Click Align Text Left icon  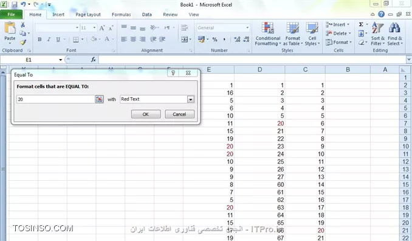tap(124, 40)
